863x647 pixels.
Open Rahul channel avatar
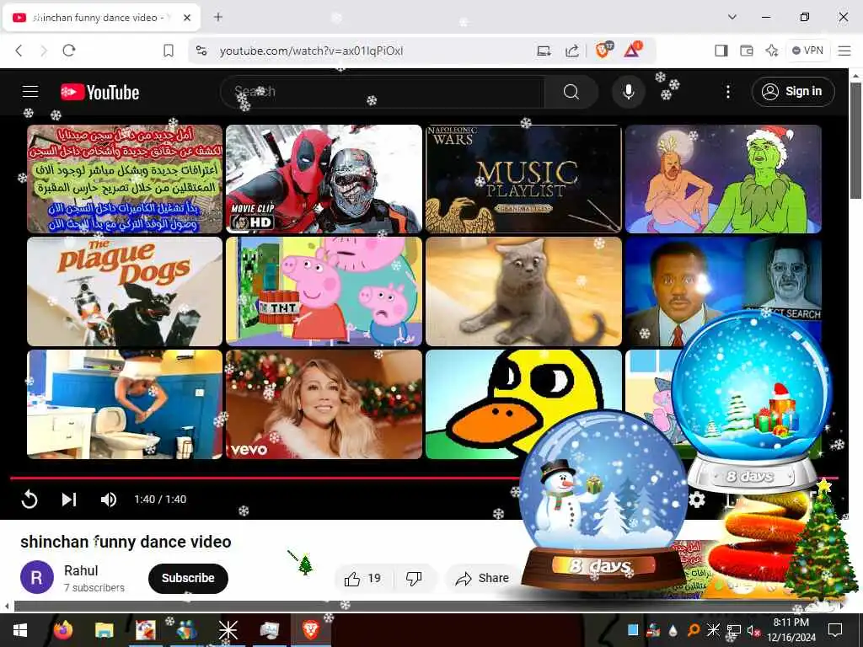coord(37,577)
